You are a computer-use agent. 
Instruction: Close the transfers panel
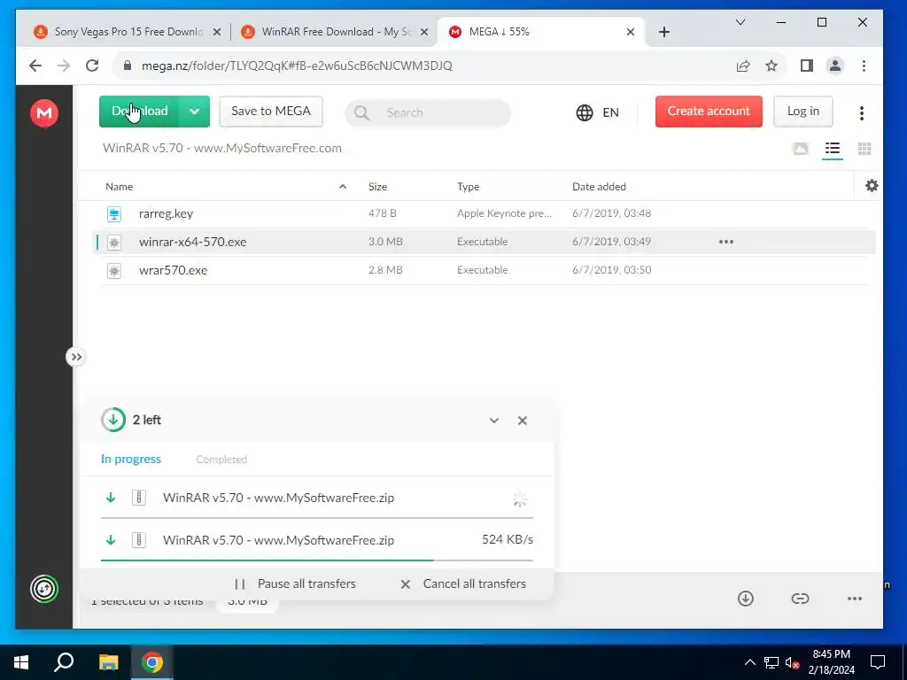click(523, 421)
